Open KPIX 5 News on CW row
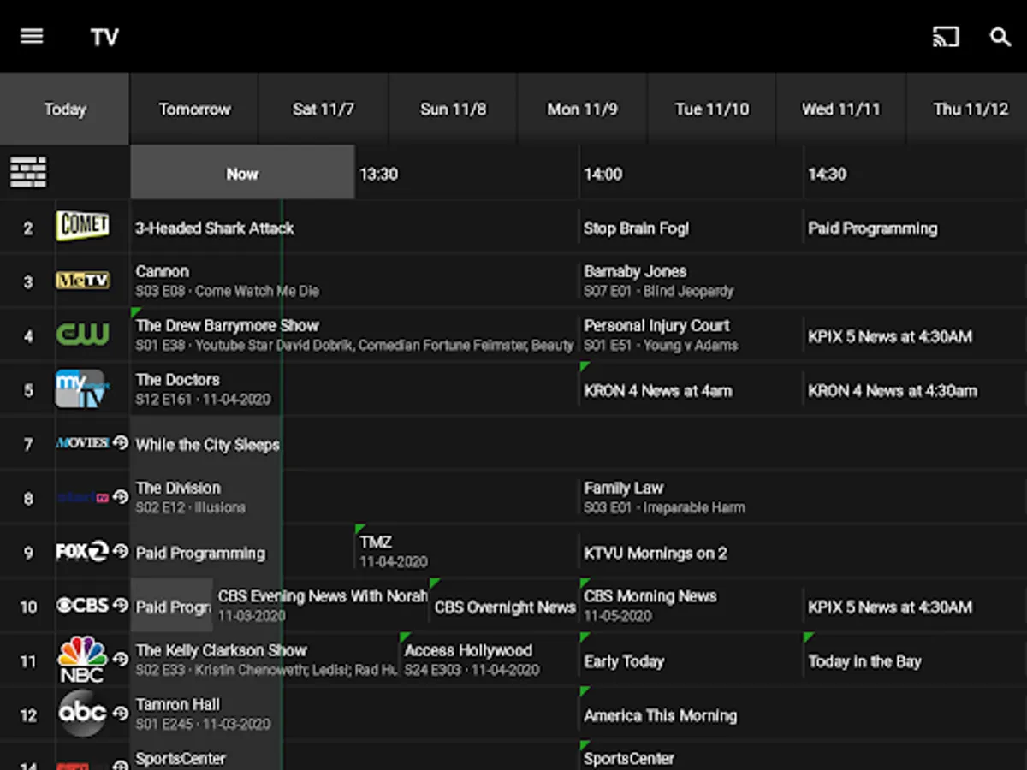The width and height of the screenshot is (1027, 770). [915, 335]
